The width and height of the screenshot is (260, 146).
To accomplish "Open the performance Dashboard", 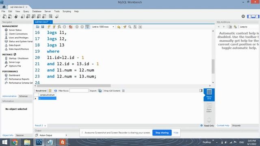I will pos(14,75).
